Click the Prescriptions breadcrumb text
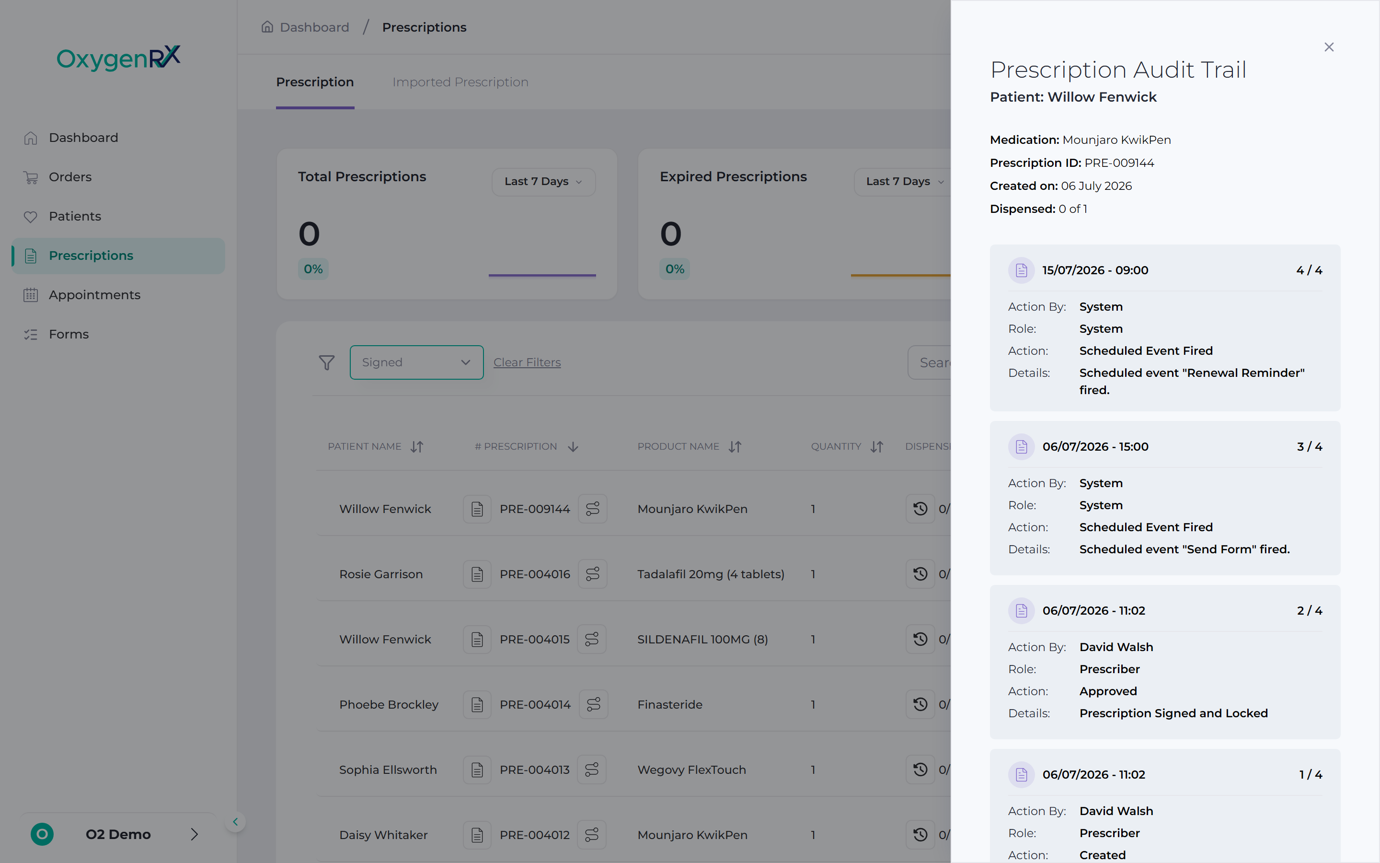Viewport: 1380px width, 863px height. tap(424, 27)
